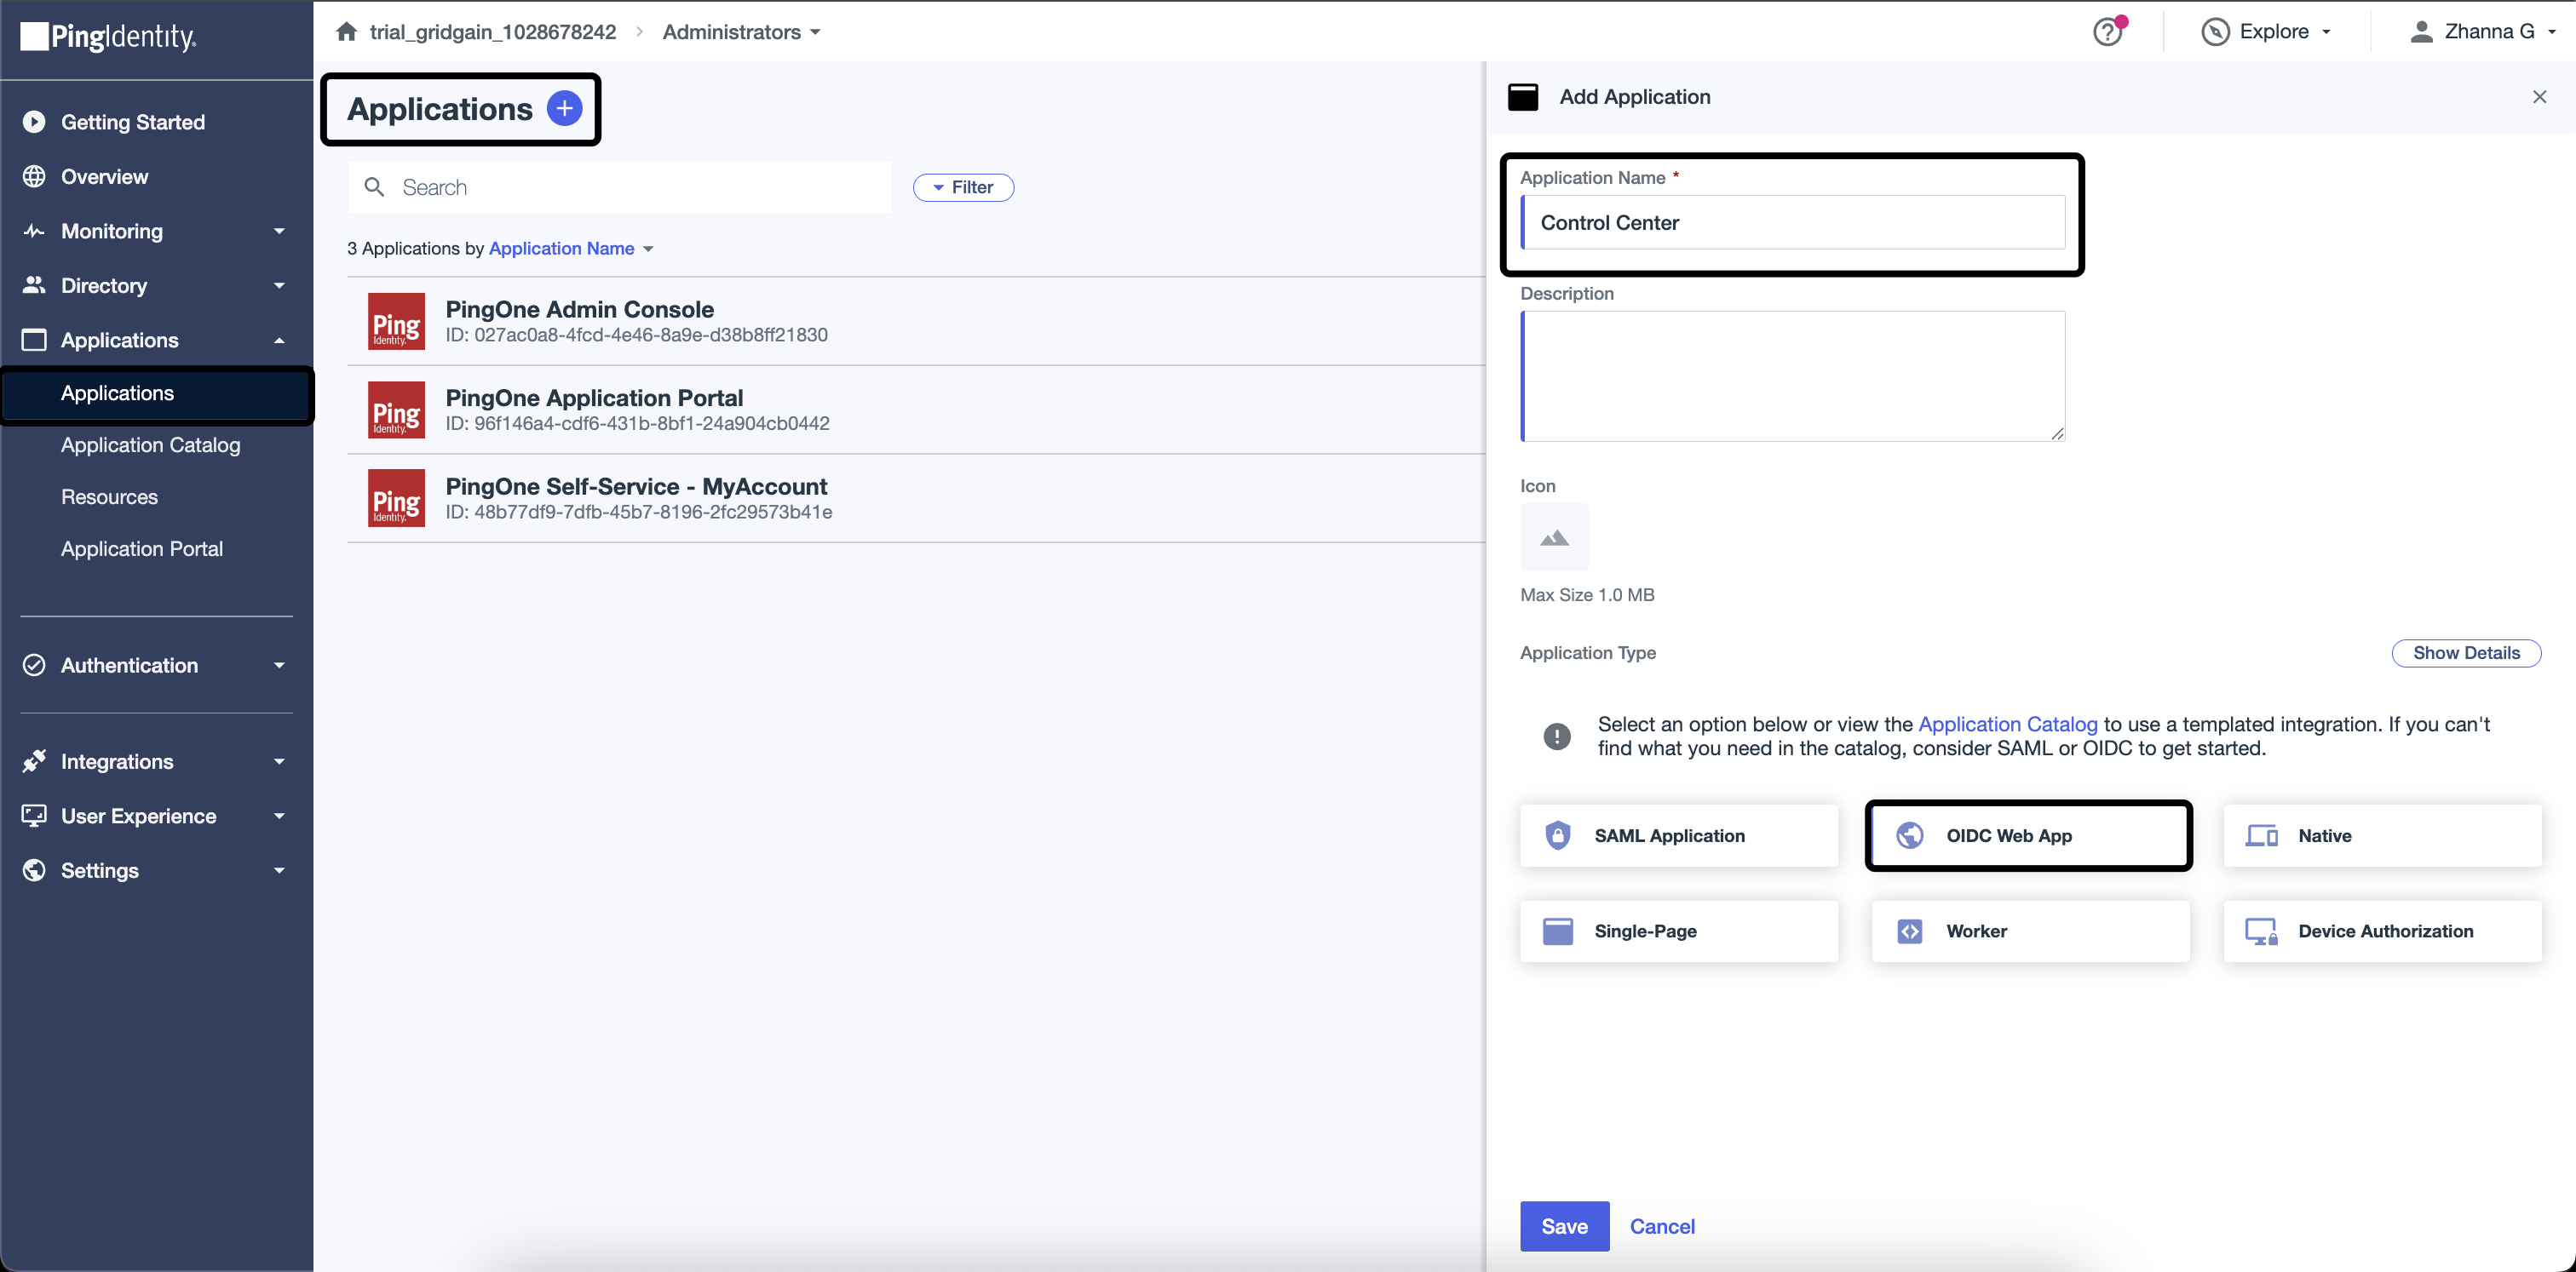This screenshot has width=2576, height=1272.
Task: Select Native application type
Action: click(x=2382, y=835)
